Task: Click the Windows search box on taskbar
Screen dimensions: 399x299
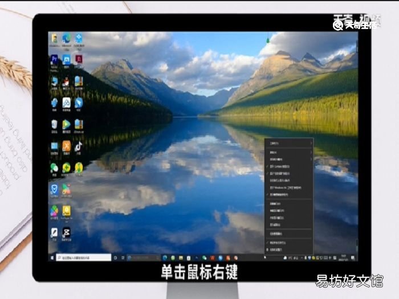Action: point(83,257)
